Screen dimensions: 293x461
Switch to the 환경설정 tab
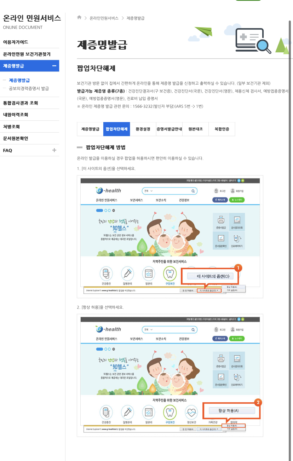[143, 129]
